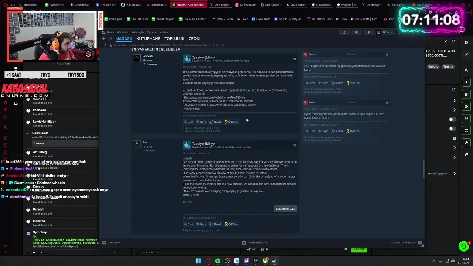
Task: Open the Windows Start menu
Action: [x=198, y=261]
